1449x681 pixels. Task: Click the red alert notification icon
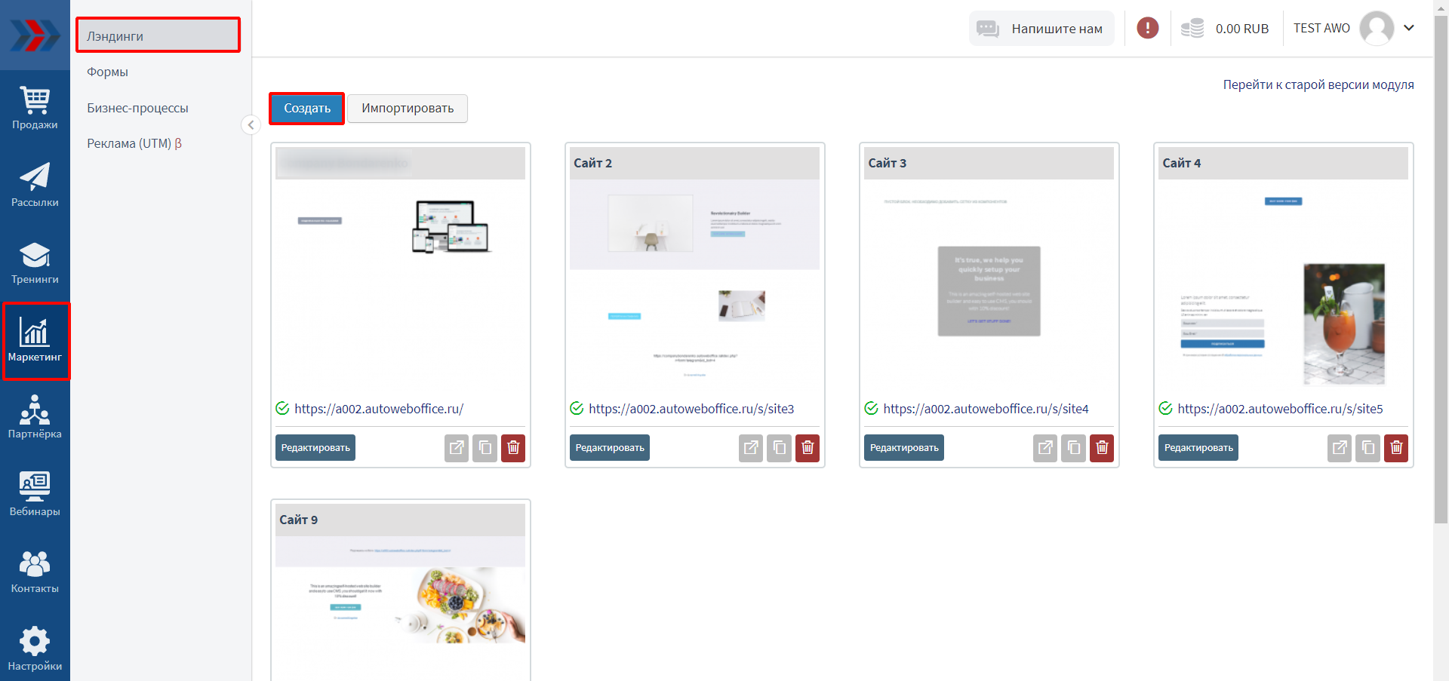[1147, 29]
